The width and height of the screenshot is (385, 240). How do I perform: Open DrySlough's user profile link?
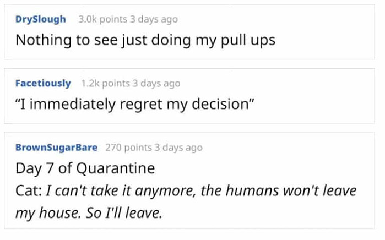click(x=40, y=19)
